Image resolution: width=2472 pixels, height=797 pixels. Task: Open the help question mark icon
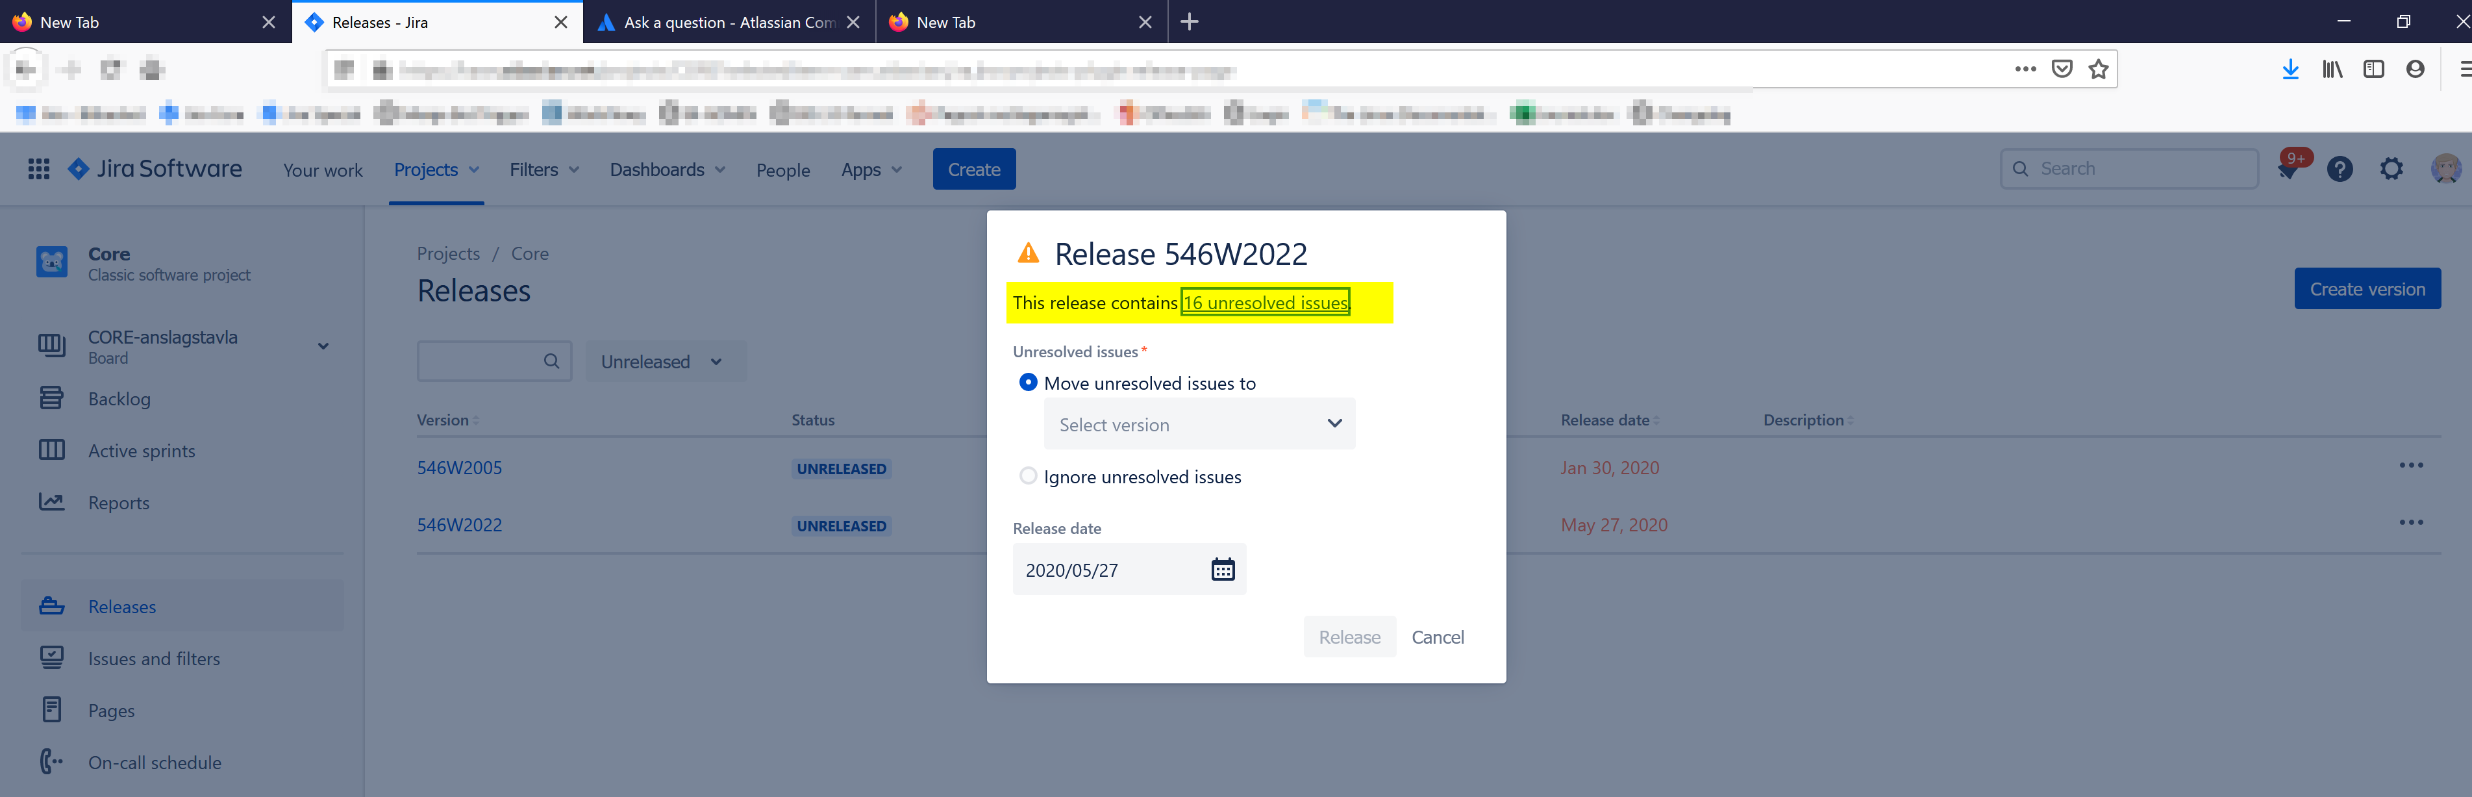tap(2340, 169)
